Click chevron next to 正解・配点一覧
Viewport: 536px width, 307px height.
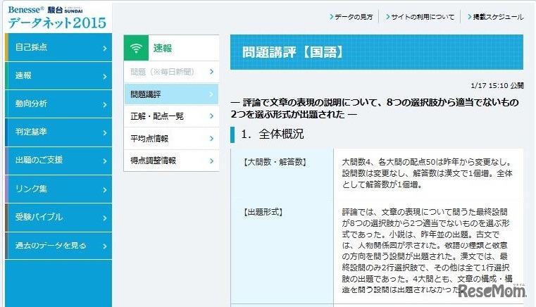[211, 116]
